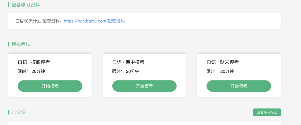Start the 摸底模考 mock exam
The width and height of the screenshot is (301, 125).
50,86
